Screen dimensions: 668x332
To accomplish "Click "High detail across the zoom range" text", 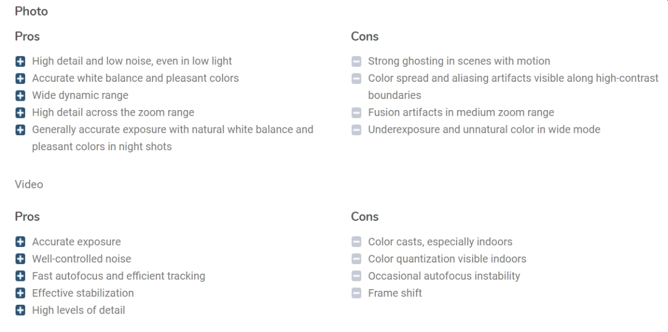I will click(x=113, y=112).
